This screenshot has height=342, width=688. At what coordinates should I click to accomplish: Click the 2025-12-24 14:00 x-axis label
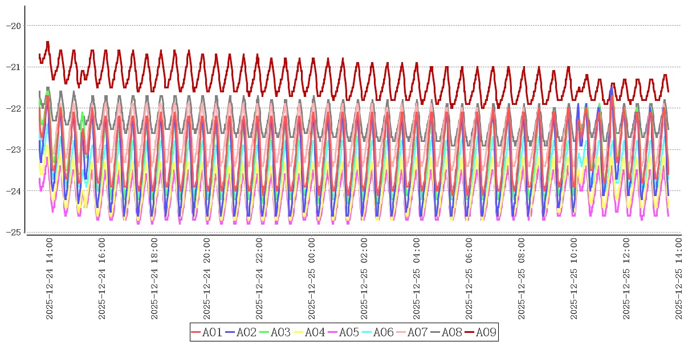click(50, 278)
